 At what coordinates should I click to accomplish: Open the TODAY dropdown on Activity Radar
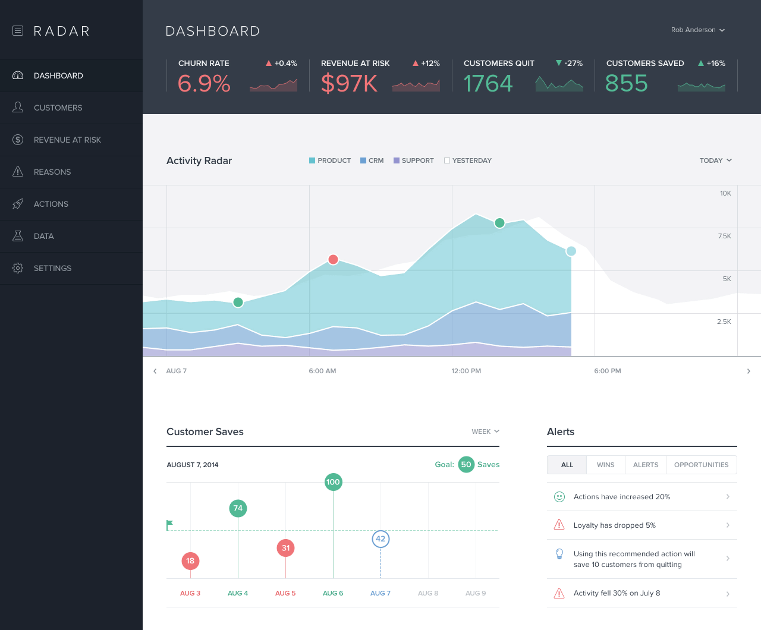tap(715, 160)
